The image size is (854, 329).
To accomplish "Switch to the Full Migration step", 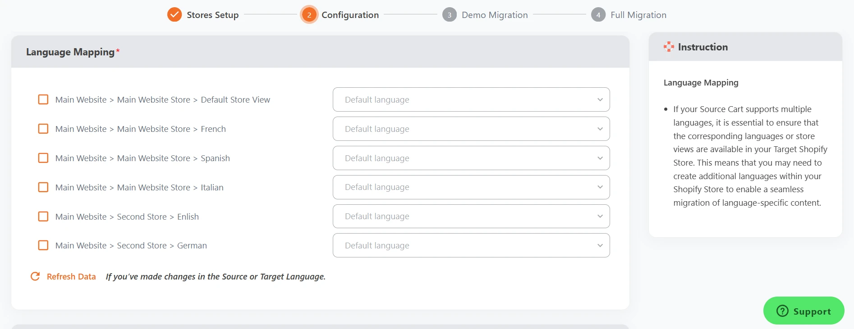I will pos(638,15).
